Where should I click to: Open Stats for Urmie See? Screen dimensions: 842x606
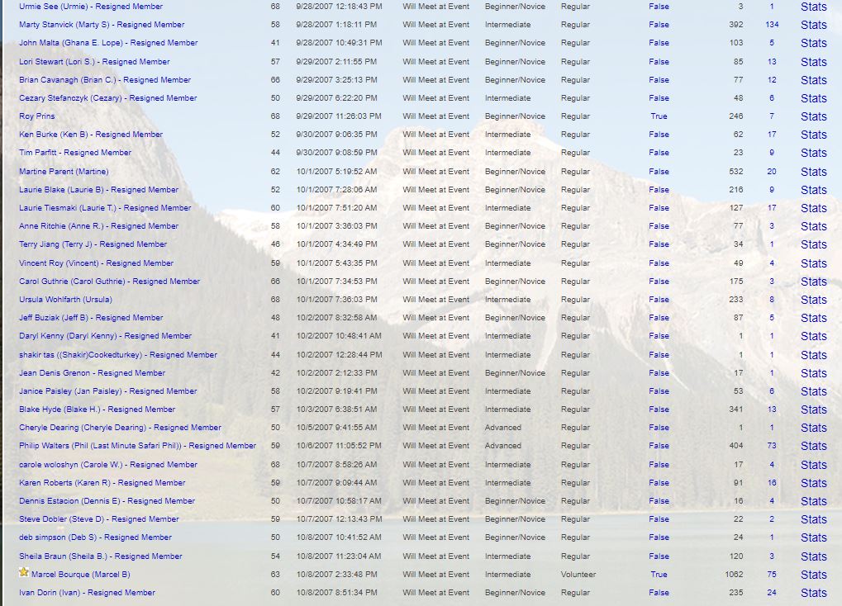coord(813,7)
